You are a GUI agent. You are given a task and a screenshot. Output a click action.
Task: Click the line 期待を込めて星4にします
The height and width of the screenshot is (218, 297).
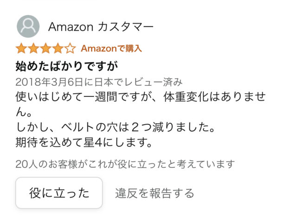[x=84, y=141]
